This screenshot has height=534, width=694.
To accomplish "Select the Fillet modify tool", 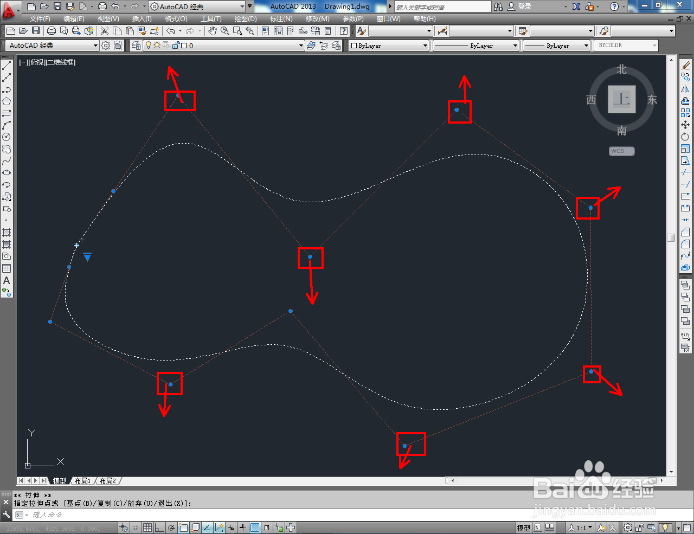I will click(685, 244).
